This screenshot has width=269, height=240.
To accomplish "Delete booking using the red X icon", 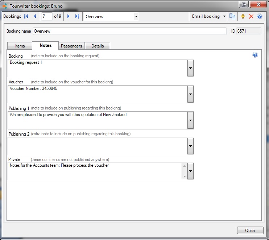I will point(251,17).
